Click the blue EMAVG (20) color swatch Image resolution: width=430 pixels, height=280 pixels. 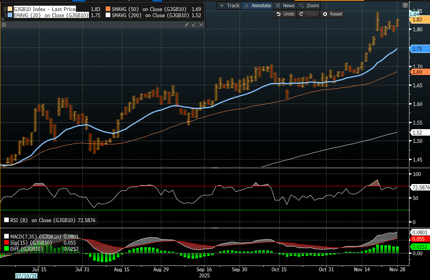(x=10, y=16)
